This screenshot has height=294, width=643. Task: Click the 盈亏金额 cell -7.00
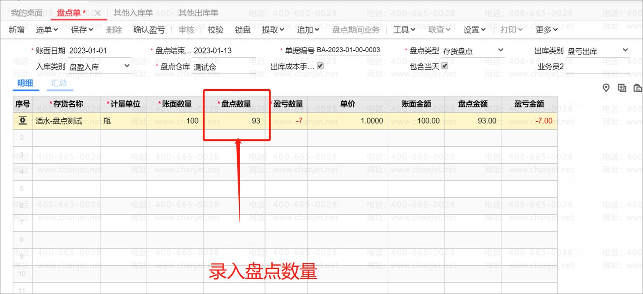click(x=529, y=121)
